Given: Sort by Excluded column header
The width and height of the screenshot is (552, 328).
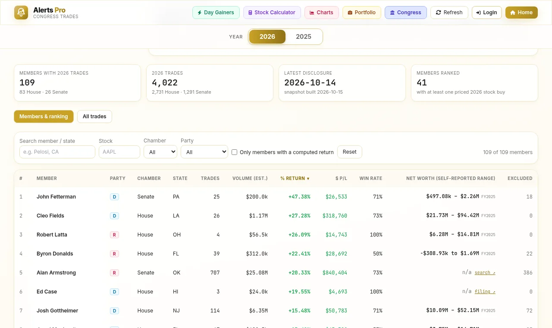Looking at the screenshot, I should [520, 178].
